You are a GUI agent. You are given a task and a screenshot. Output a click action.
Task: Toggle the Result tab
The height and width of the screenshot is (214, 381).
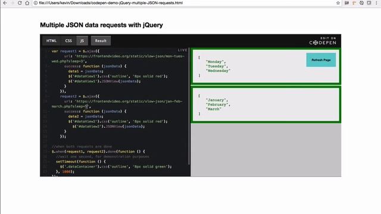[x=101, y=41]
